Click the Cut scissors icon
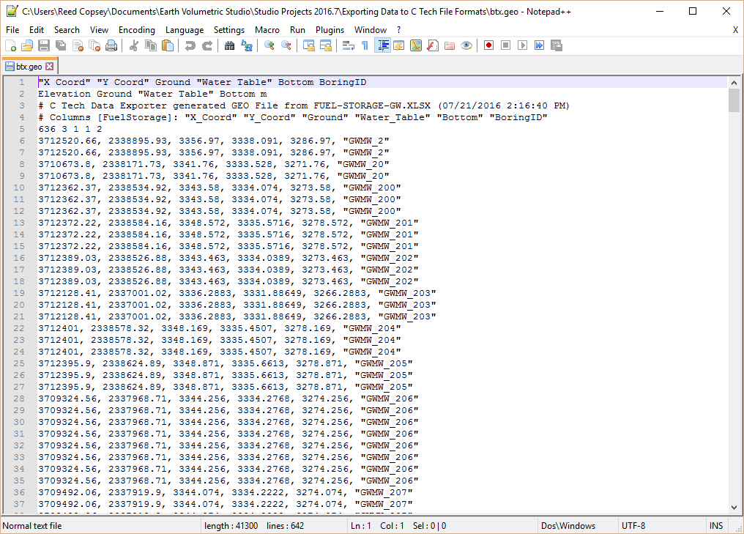Screen dimensions: 744x534 pyautogui.click(x=134, y=45)
